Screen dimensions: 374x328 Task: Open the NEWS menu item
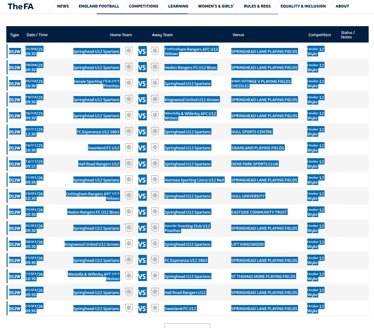click(x=63, y=6)
